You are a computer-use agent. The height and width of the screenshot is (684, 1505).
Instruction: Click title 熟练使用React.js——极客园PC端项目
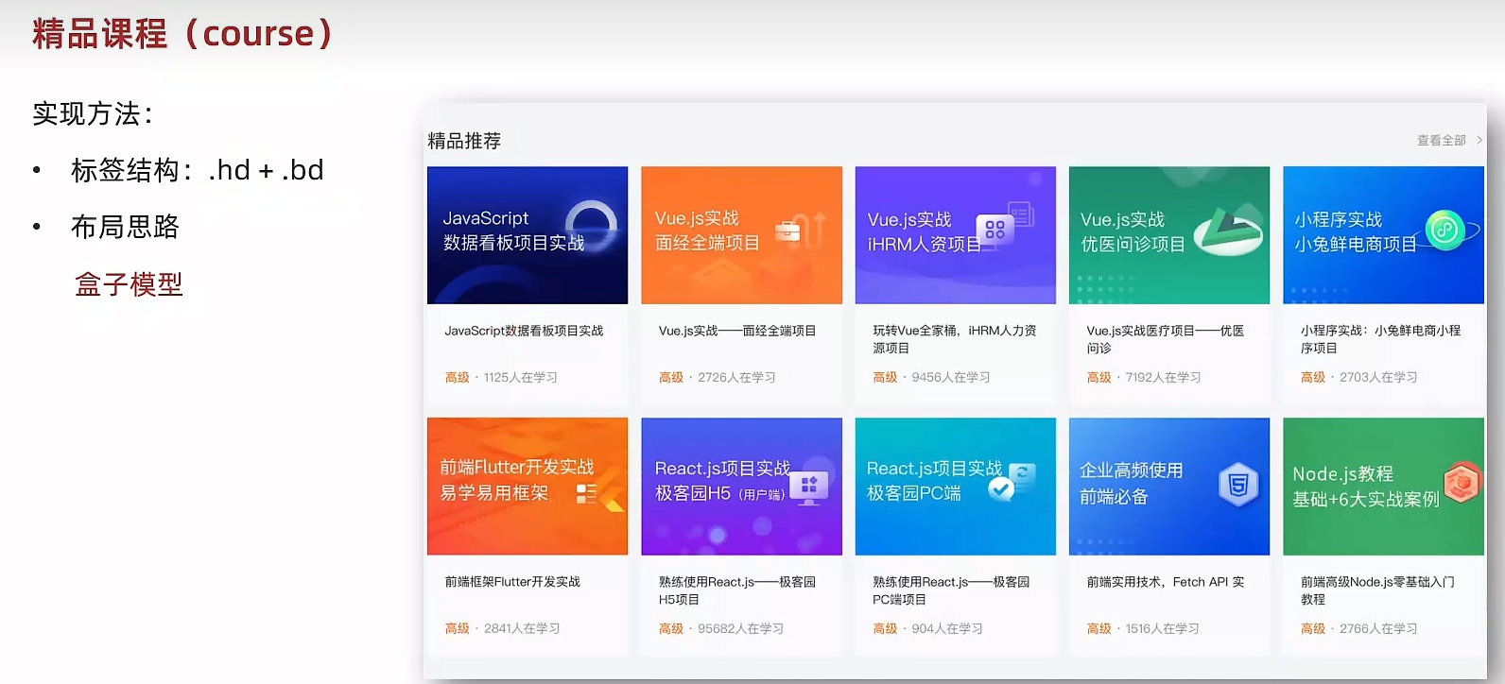pos(951,590)
